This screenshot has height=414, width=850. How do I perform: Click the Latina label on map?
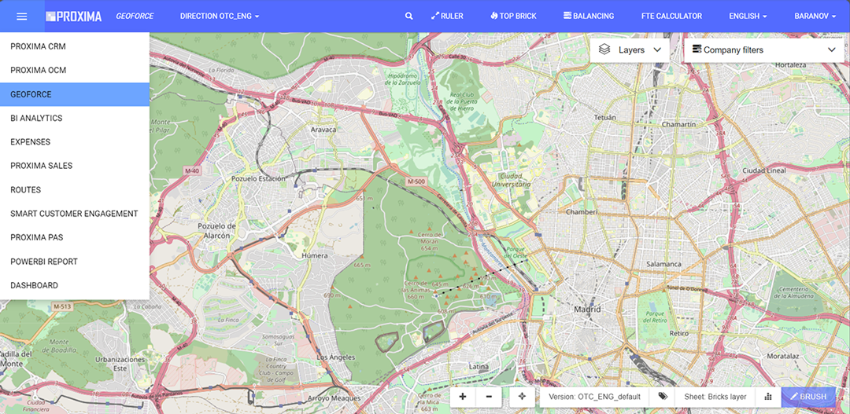479,367
